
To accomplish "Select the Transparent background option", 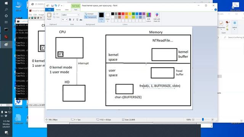I will [90, 17].
